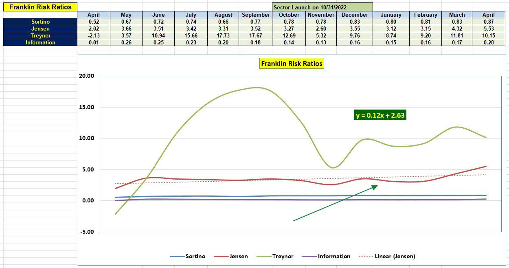Select the equation label y = 0.12x + 2.63
Viewport: 509px width, 268px height.
380,115
